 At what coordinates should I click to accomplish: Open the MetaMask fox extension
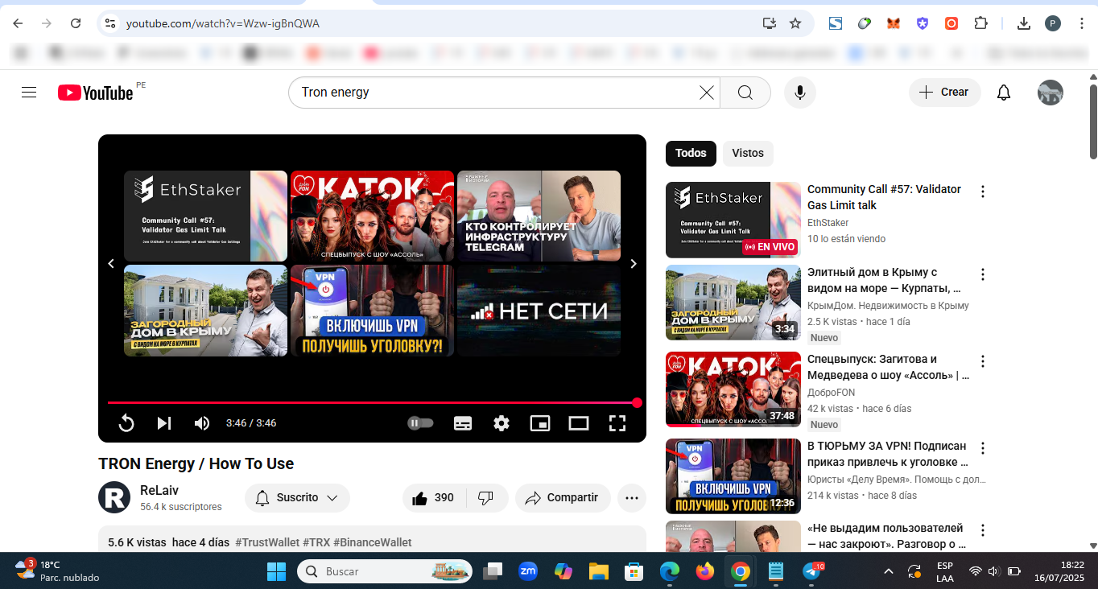tap(894, 23)
